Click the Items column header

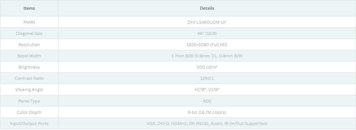29,8
